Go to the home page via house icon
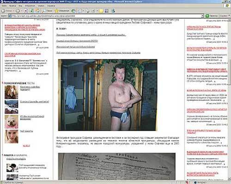 click(x=37, y=11)
